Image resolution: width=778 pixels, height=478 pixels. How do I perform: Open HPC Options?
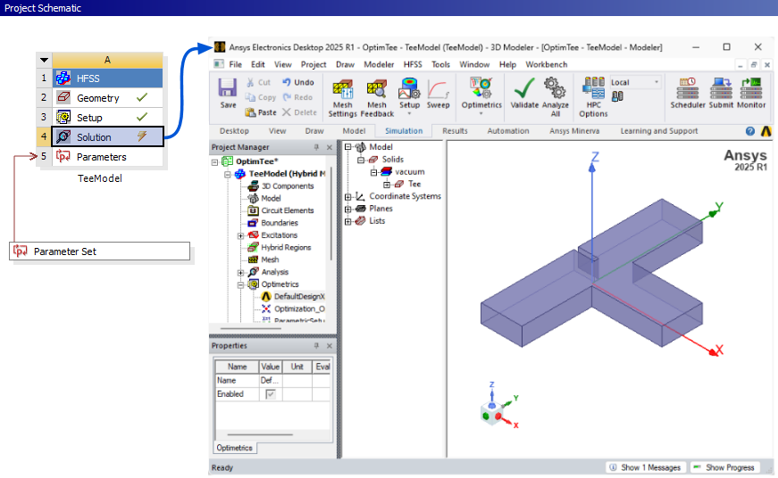pyautogui.click(x=593, y=97)
